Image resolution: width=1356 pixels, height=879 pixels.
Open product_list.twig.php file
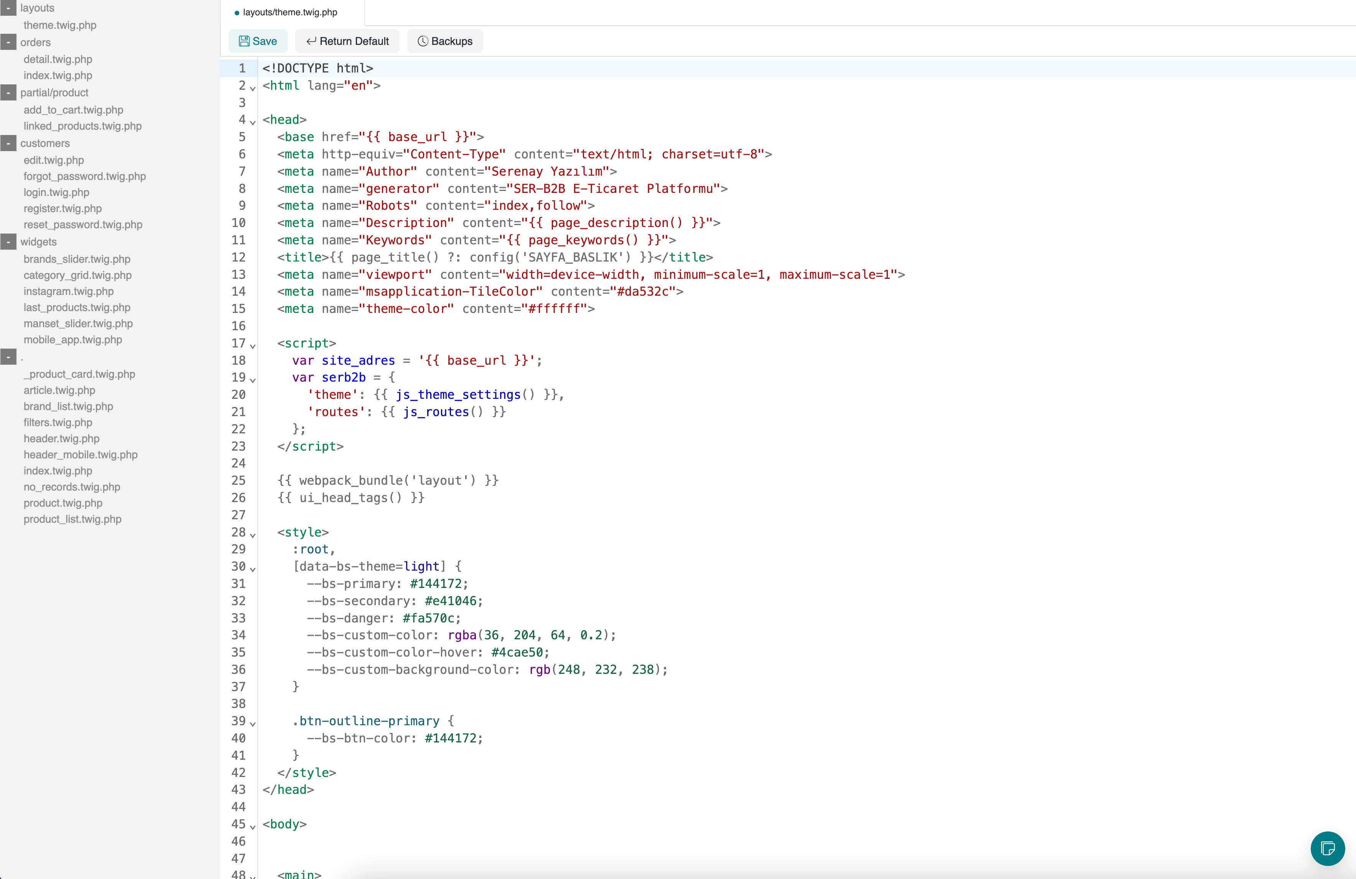click(72, 519)
